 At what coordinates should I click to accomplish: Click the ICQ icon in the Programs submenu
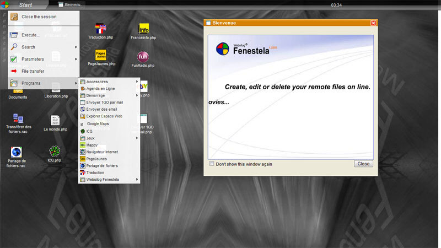[x=82, y=131]
